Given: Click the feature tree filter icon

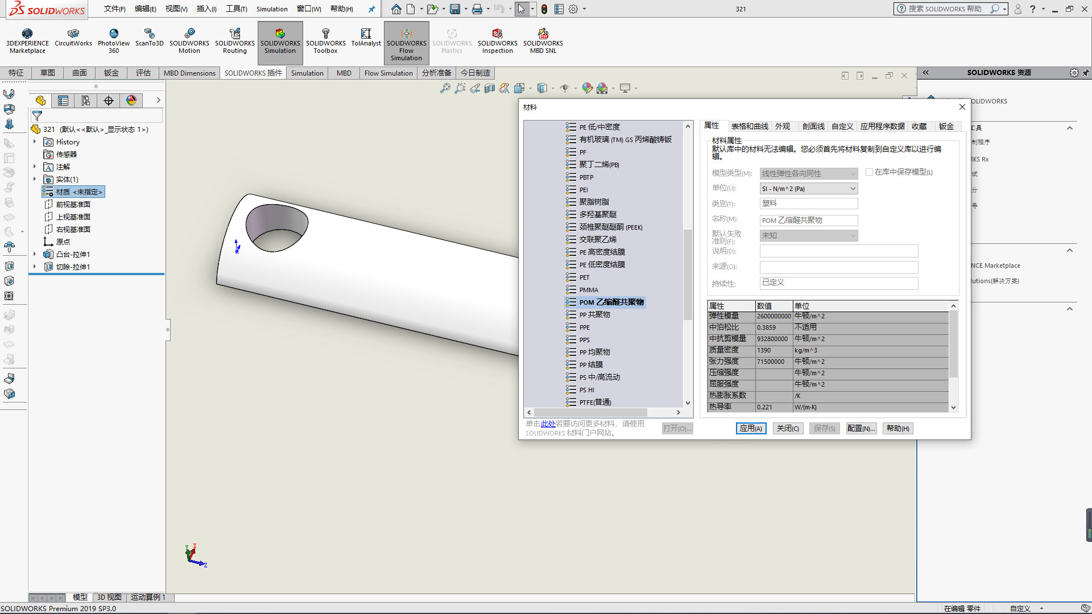Looking at the screenshot, I should coord(37,116).
